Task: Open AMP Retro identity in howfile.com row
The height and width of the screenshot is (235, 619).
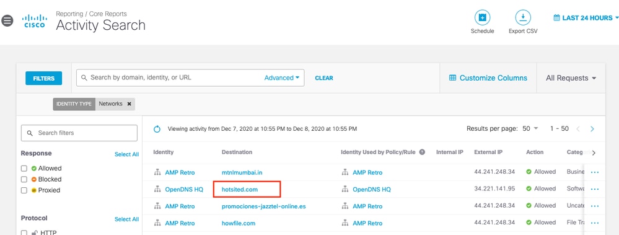Action: tap(180, 223)
